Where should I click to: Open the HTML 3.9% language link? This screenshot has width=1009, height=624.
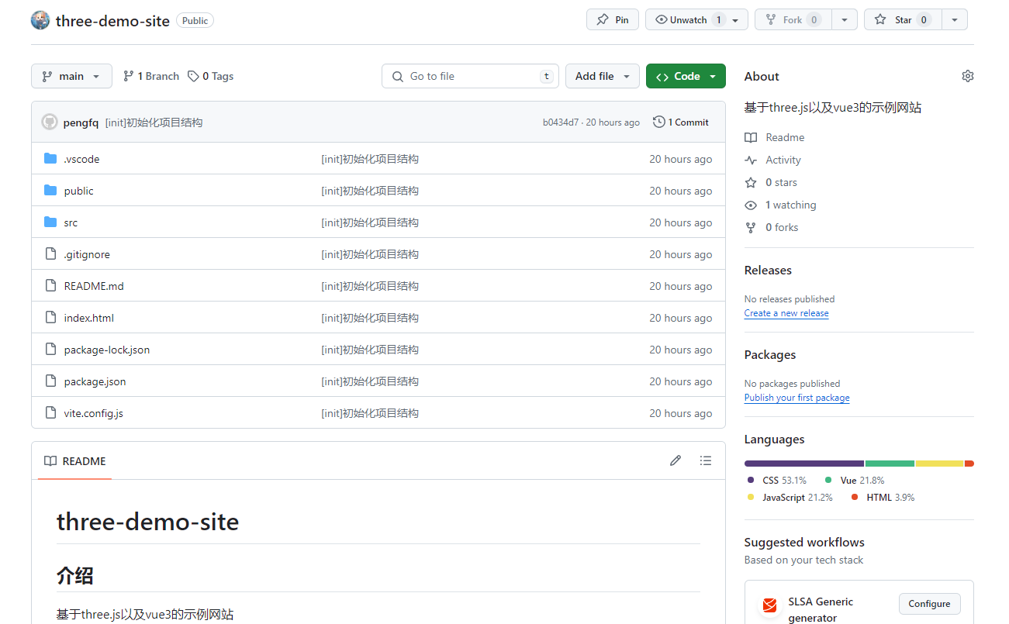[883, 498]
